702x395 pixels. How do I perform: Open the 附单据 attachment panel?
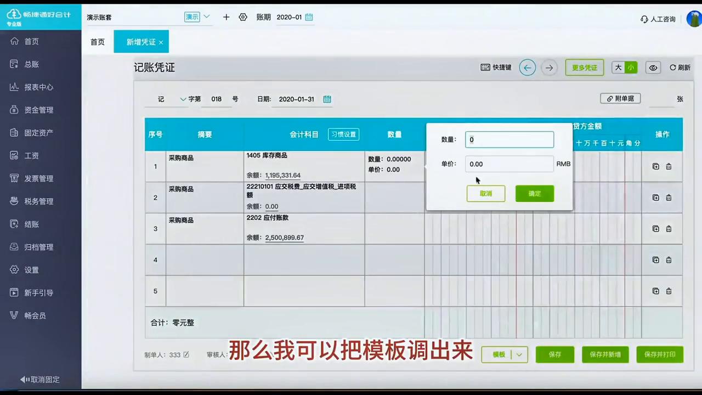pyautogui.click(x=620, y=99)
